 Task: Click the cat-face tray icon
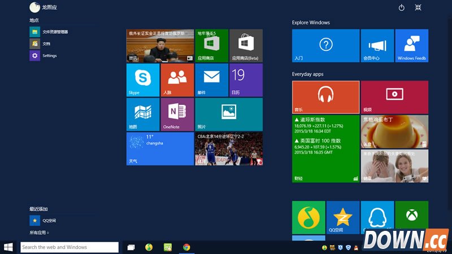click(x=332, y=247)
